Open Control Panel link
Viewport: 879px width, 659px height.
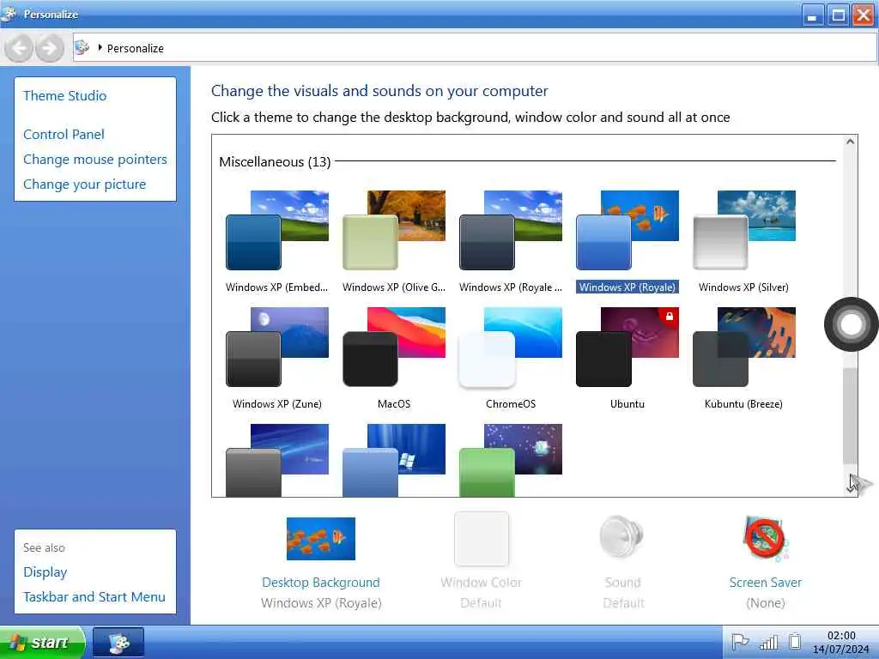point(64,135)
